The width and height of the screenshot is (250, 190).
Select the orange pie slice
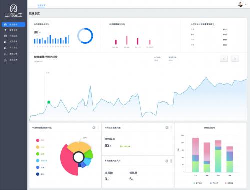[79, 146]
